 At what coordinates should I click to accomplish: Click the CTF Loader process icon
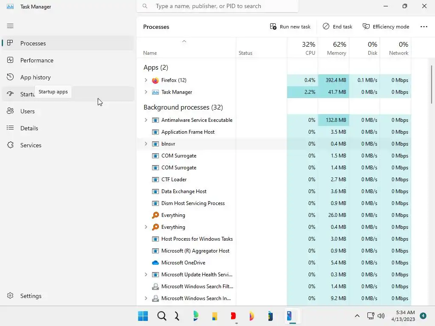tap(155, 180)
